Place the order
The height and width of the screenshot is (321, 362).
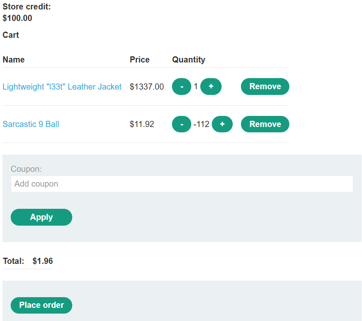point(41,305)
